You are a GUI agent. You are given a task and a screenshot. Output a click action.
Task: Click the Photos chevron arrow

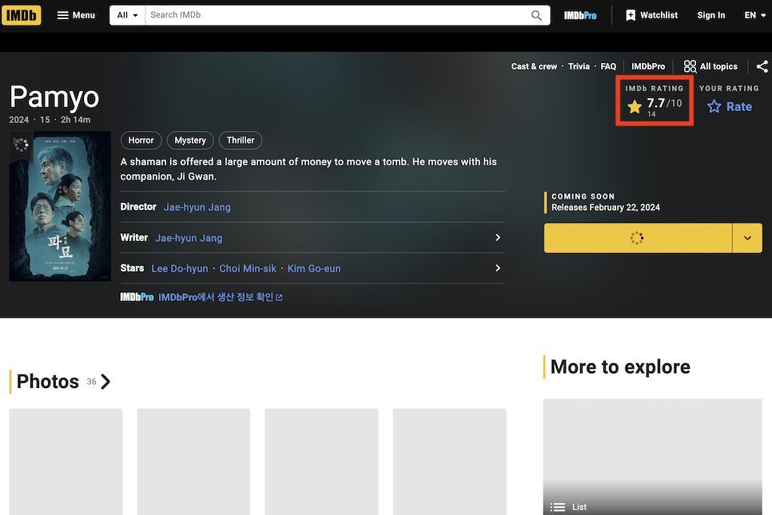[x=105, y=382]
